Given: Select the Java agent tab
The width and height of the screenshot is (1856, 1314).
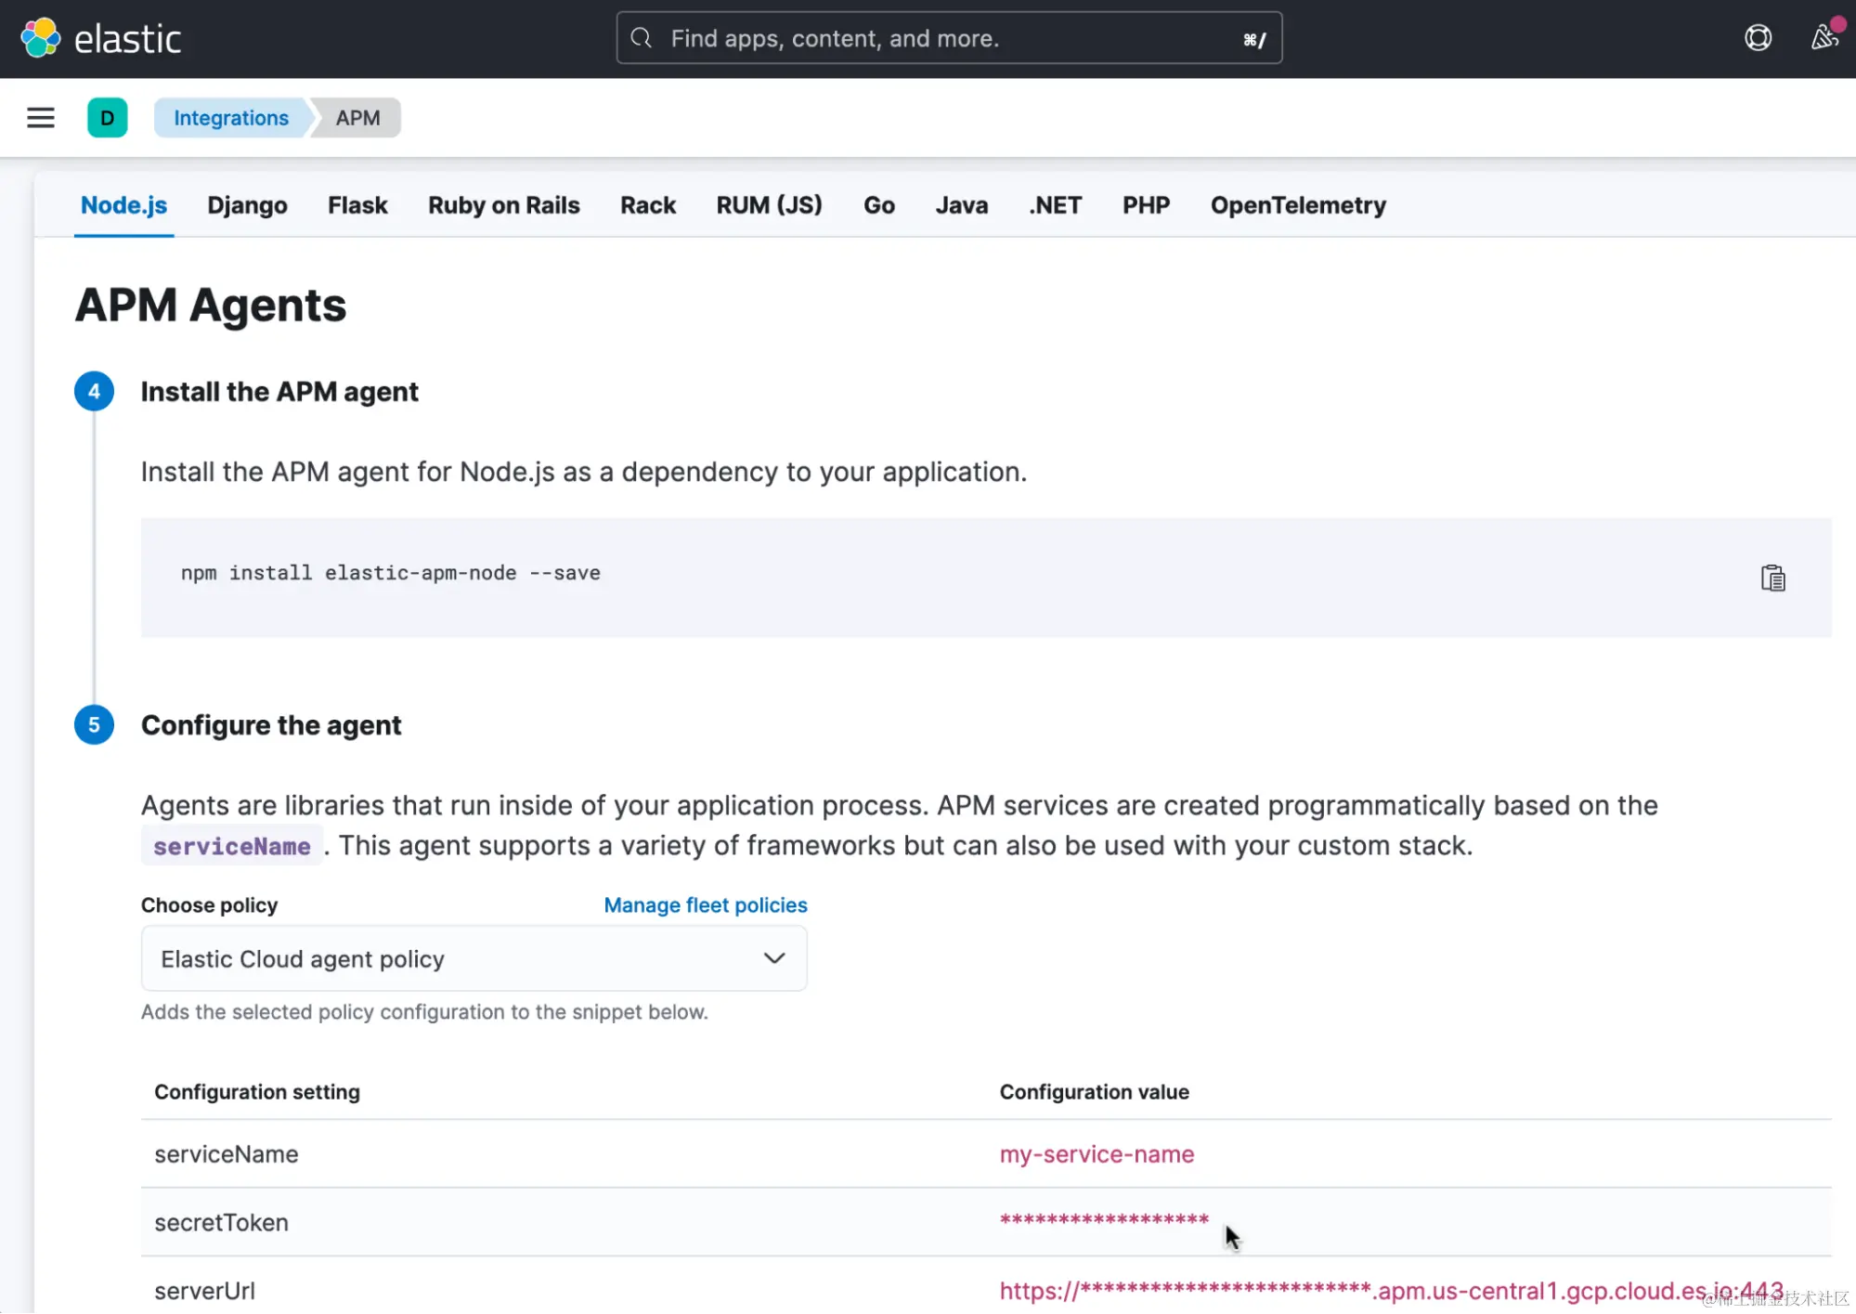Looking at the screenshot, I should (961, 205).
